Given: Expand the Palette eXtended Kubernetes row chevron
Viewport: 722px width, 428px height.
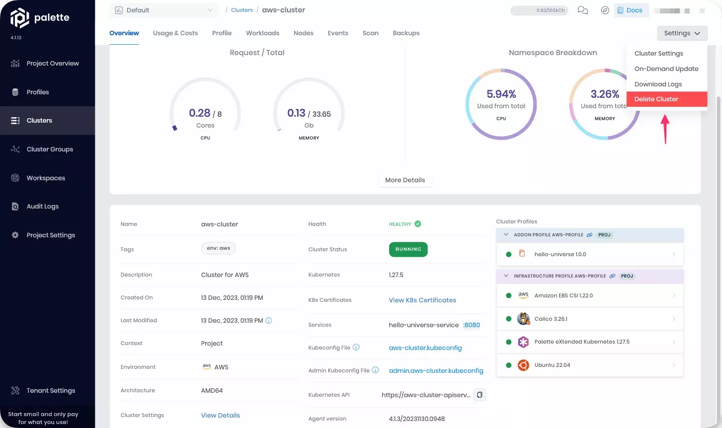Looking at the screenshot, I should pyautogui.click(x=674, y=342).
